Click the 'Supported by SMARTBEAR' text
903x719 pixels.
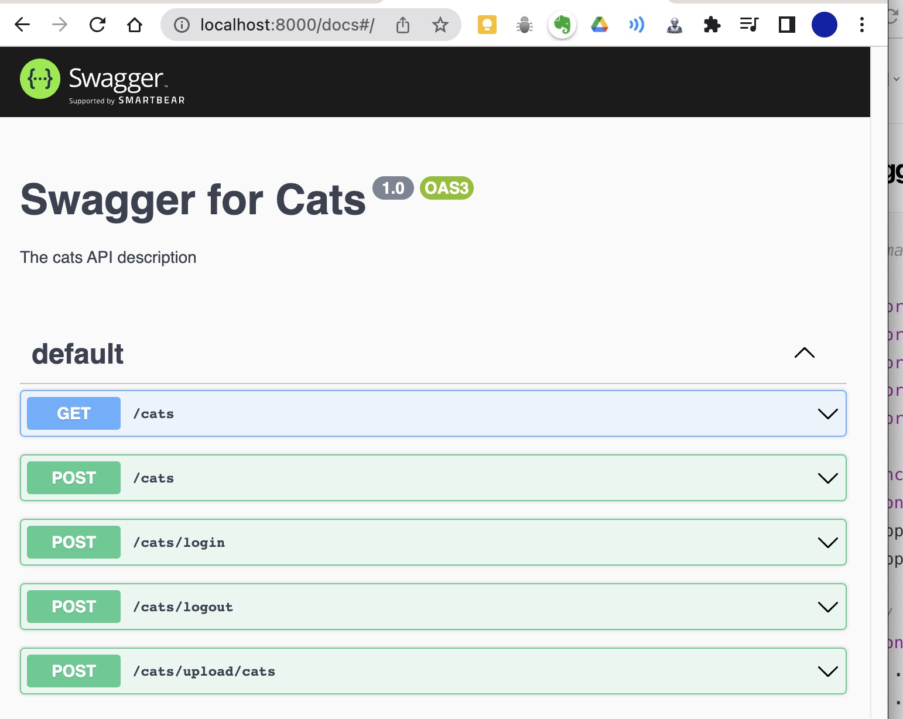coord(127,101)
